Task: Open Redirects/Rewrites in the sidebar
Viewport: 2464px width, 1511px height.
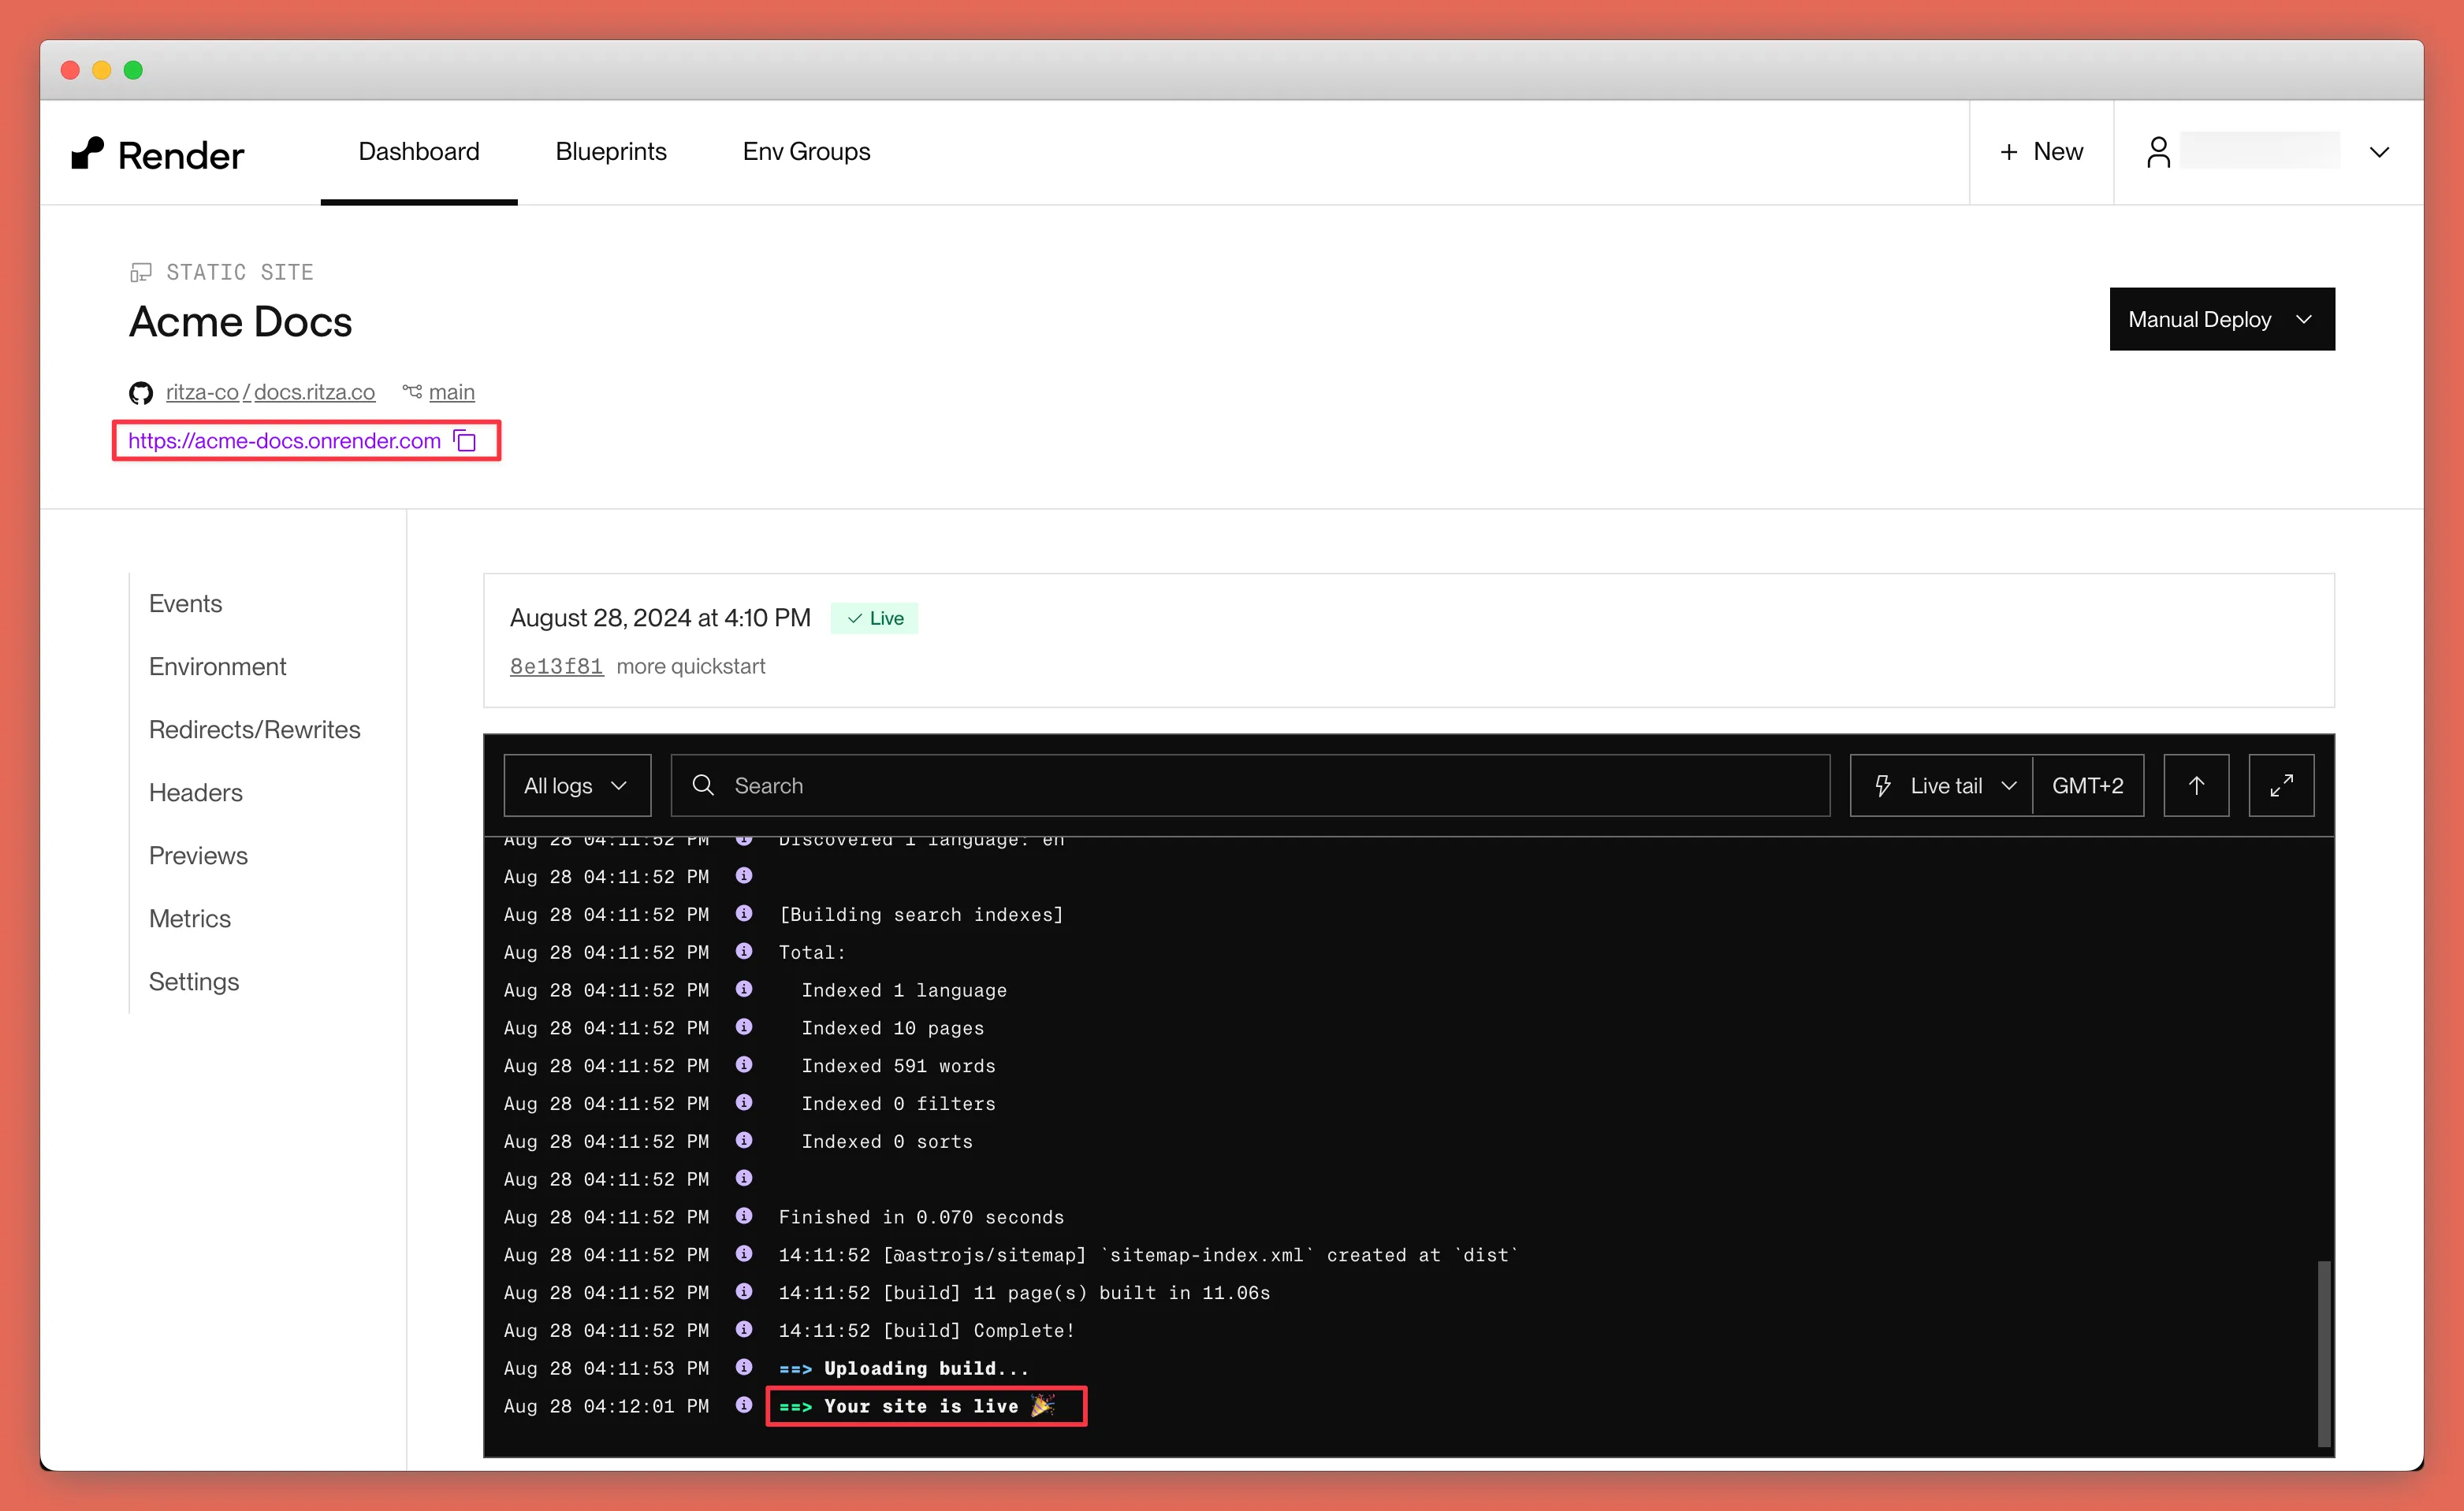Action: pos(254,730)
